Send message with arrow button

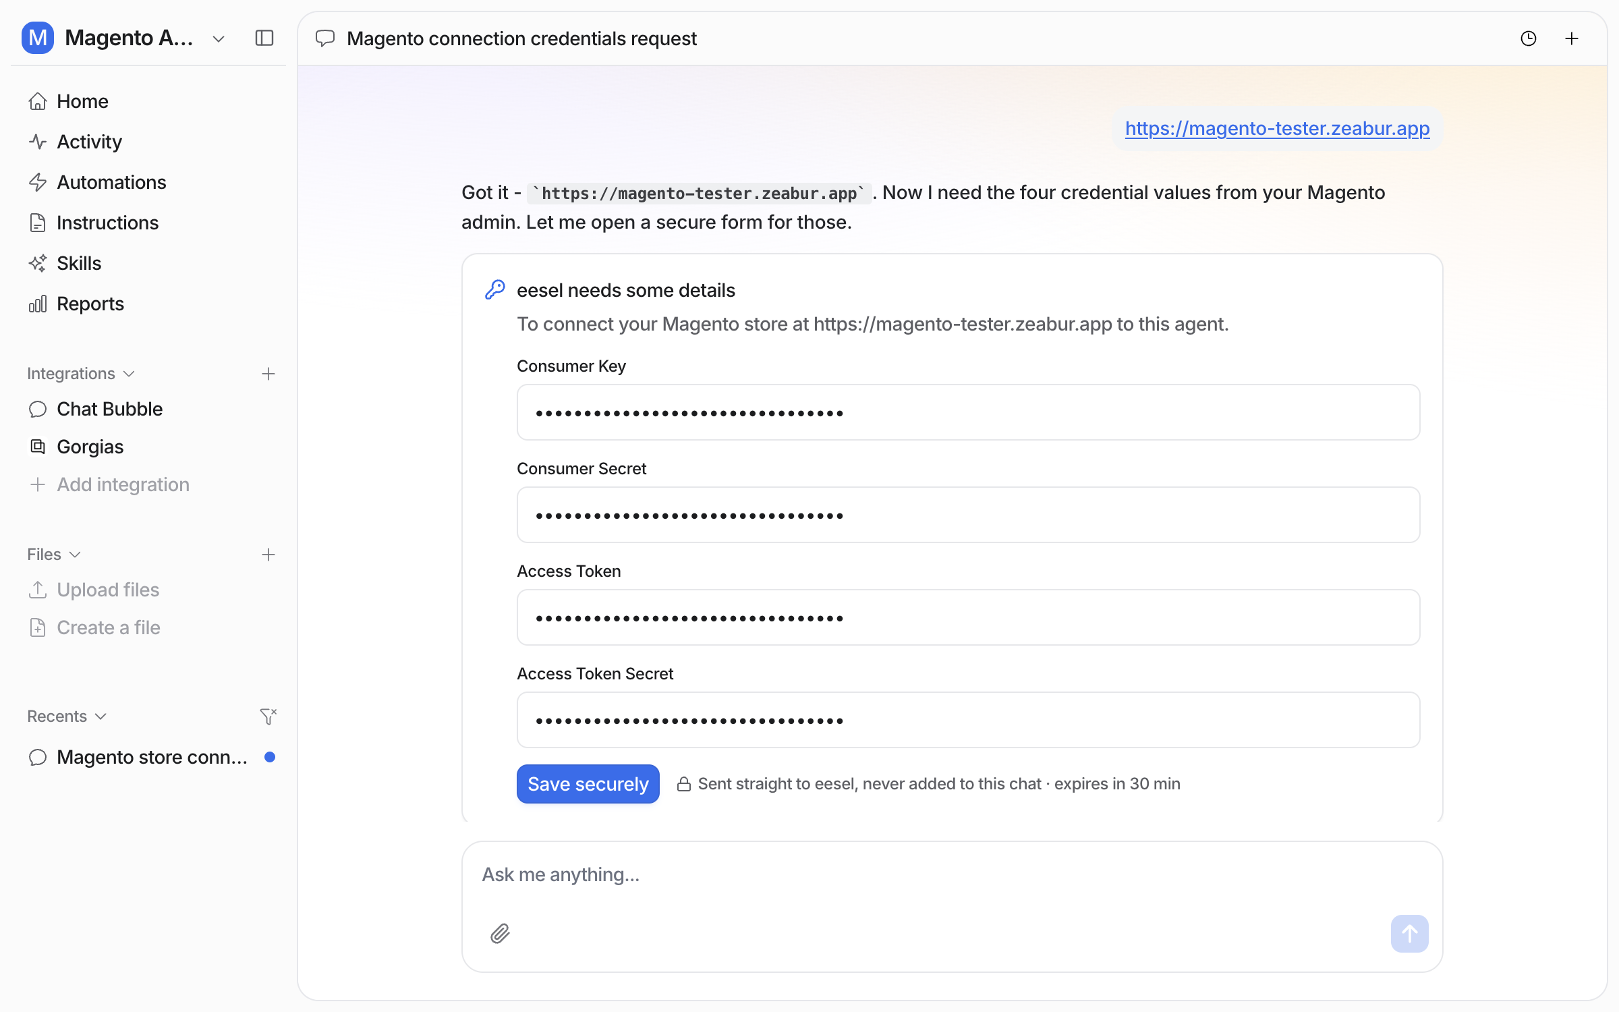1409,934
